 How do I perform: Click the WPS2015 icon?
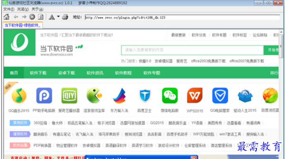click(195, 96)
